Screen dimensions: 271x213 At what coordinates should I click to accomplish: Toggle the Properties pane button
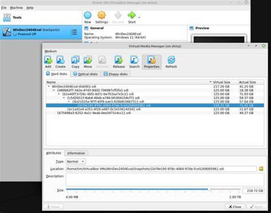pyautogui.click(x=152, y=62)
